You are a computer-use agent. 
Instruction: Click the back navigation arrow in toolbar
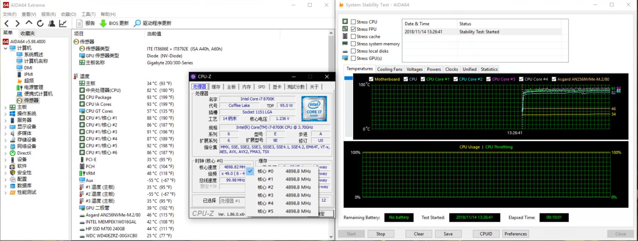6,23
